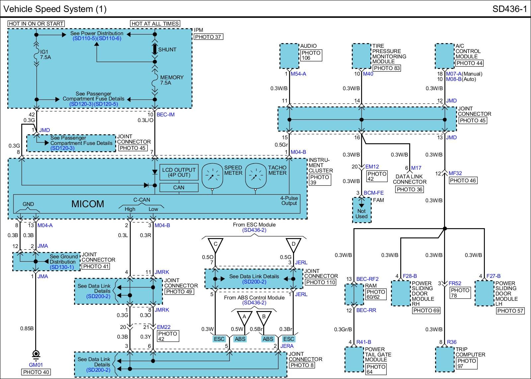Open the SD110-5 power distribution reference

[85, 38]
